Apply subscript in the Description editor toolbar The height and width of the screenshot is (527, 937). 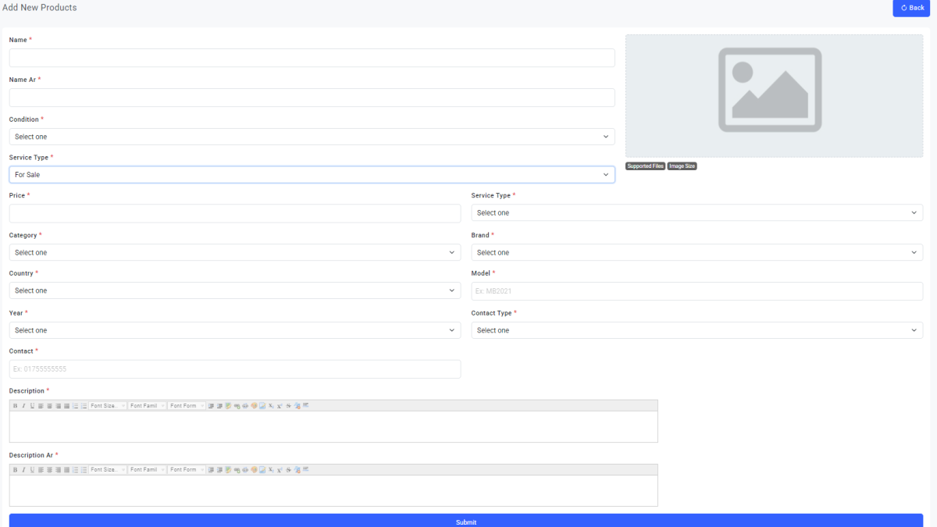(x=271, y=406)
